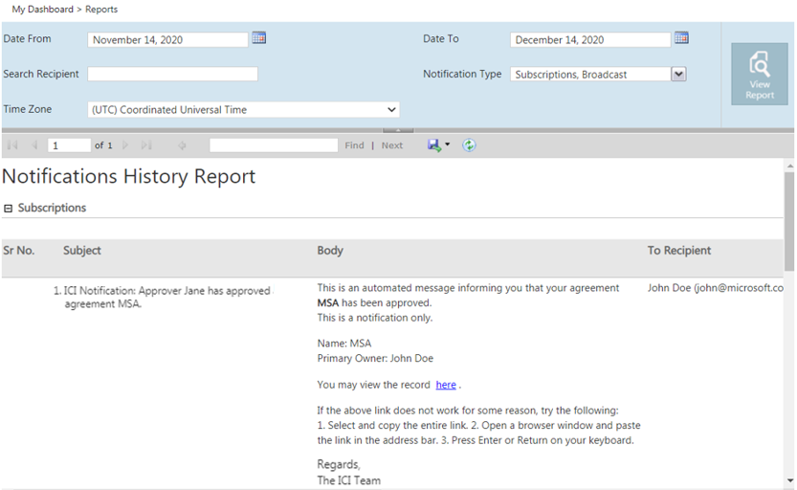Image resolution: width=797 pixels, height=490 pixels.
Task: Go to previous report page
Action: click(x=34, y=145)
